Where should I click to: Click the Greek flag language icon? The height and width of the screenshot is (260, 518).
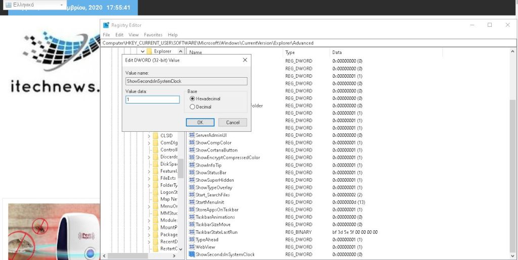coord(9,5)
